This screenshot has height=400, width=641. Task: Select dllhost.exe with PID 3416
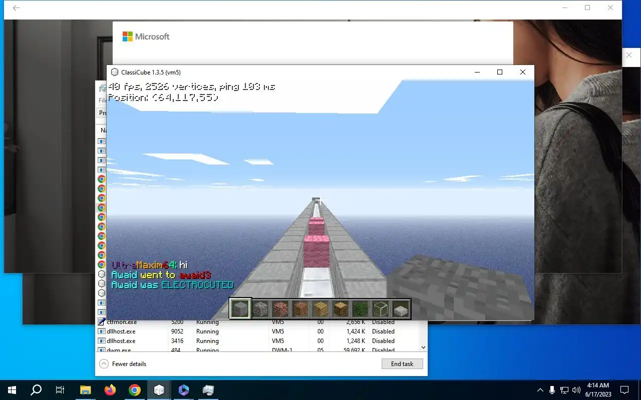(257, 341)
